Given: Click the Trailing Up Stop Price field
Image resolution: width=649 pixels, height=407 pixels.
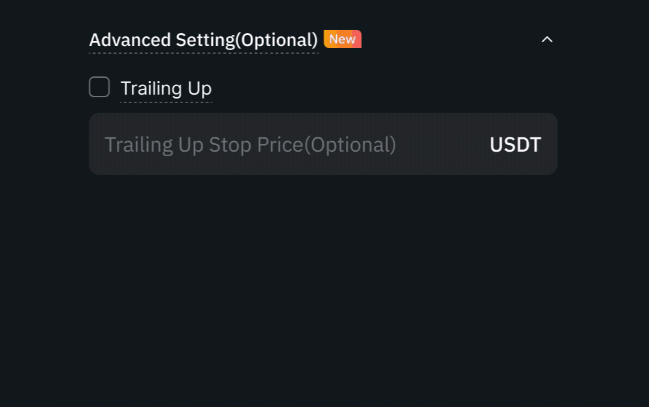Looking at the screenshot, I should pyautogui.click(x=292, y=144).
